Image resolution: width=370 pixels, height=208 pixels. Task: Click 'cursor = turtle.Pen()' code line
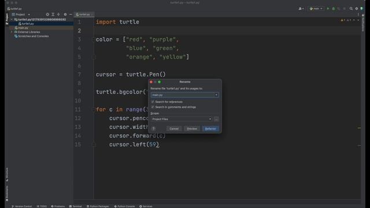click(x=131, y=75)
